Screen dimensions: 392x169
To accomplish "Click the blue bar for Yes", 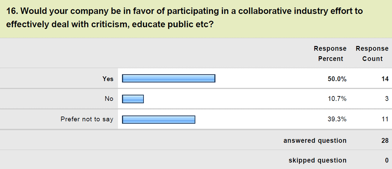I will point(169,78).
